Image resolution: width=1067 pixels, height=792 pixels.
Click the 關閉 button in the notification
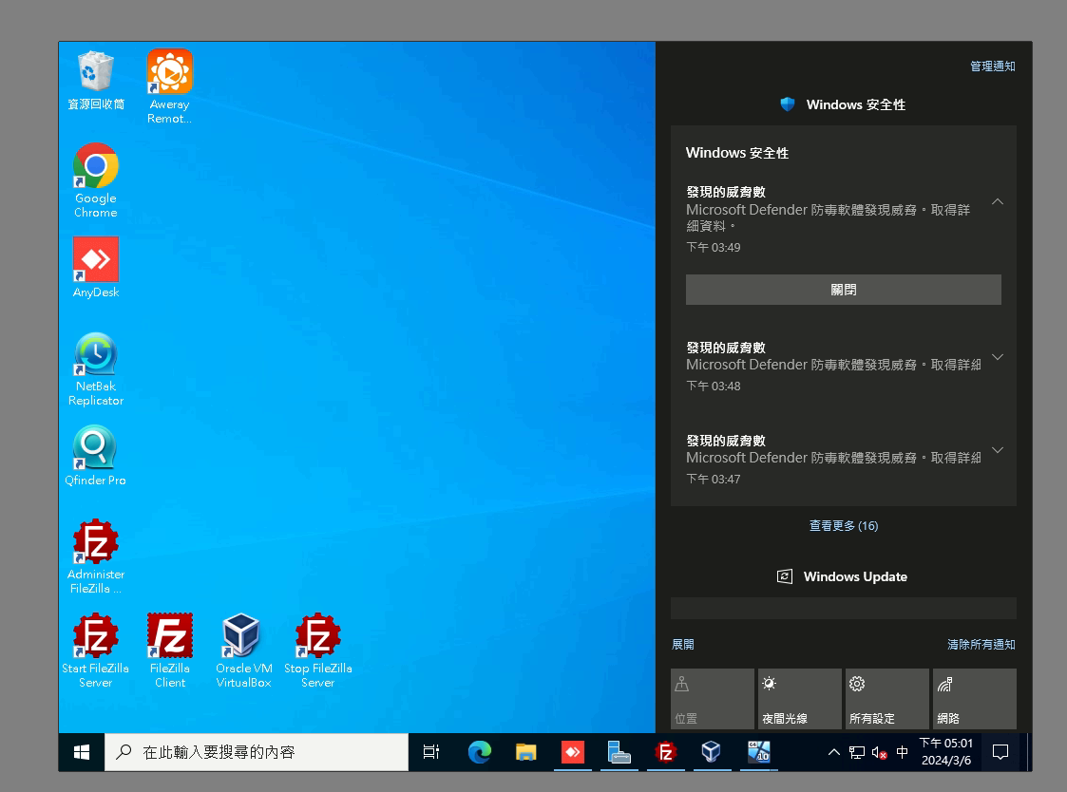click(x=843, y=290)
